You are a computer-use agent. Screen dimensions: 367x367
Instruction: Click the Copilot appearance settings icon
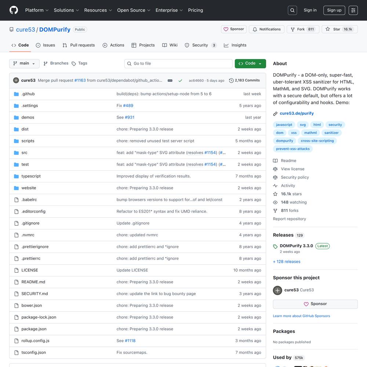coord(353,10)
